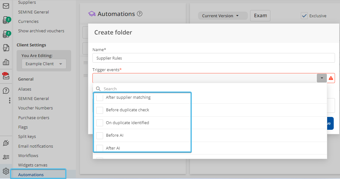Open the plug integrations icon

[6, 143]
